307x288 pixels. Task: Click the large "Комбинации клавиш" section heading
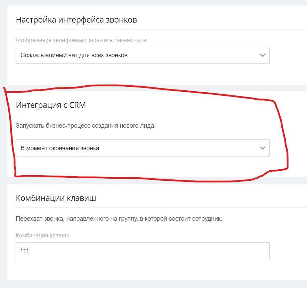56,198
